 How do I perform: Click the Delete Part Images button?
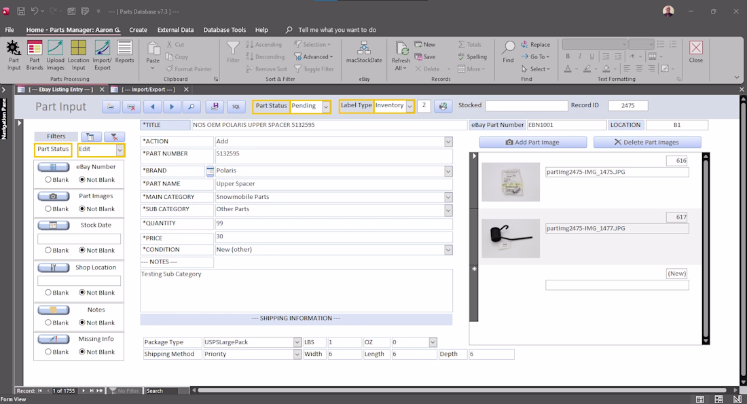647,142
